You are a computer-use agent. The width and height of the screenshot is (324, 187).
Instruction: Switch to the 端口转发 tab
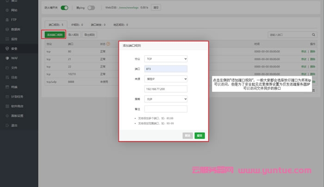97,24
